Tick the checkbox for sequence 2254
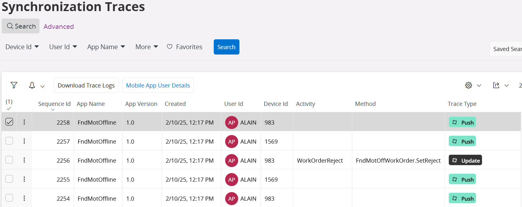This screenshot has height=207, width=522. tap(9, 198)
